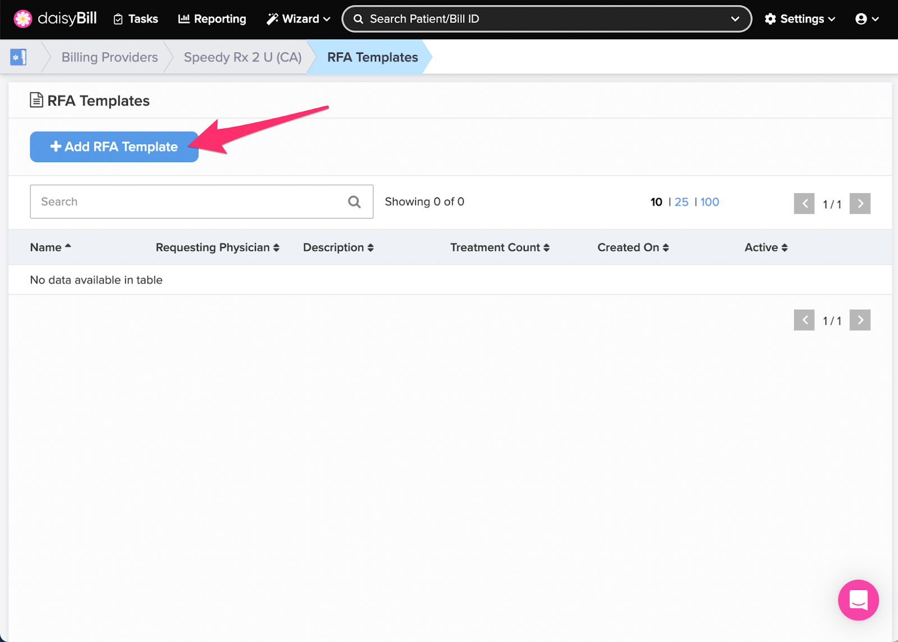Open the Tasks page
Viewport: 898px width, 642px height.
[x=136, y=19]
